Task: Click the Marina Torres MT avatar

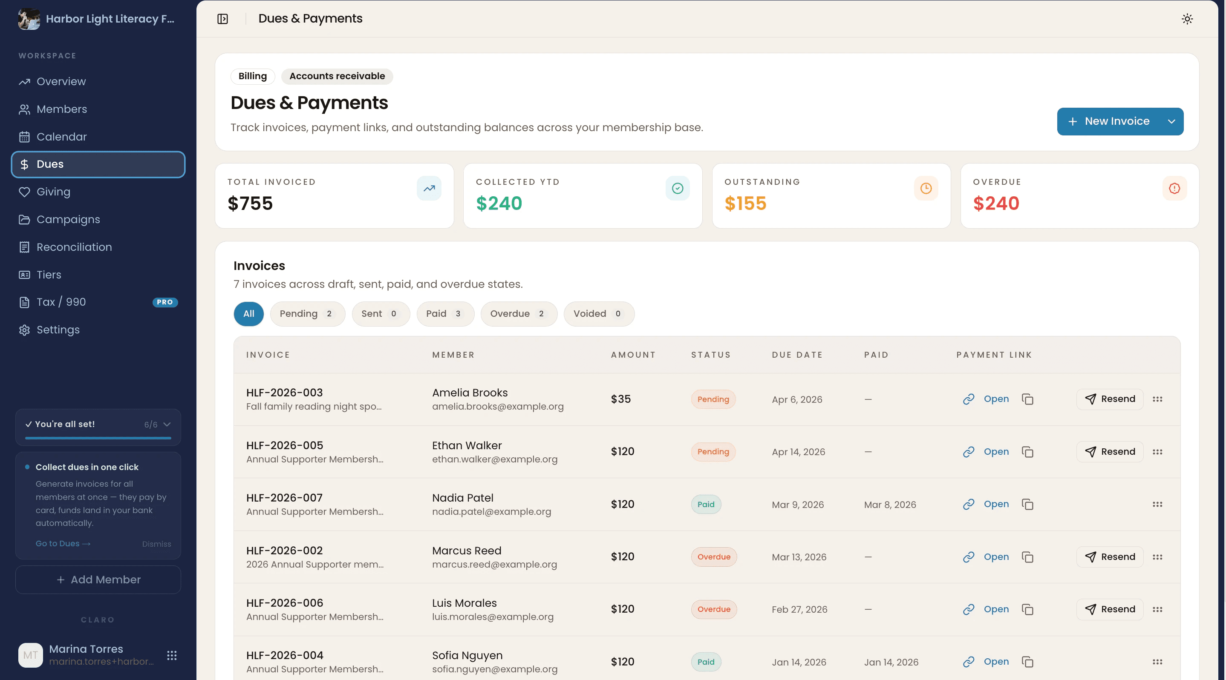Action: [x=30, y=655]
